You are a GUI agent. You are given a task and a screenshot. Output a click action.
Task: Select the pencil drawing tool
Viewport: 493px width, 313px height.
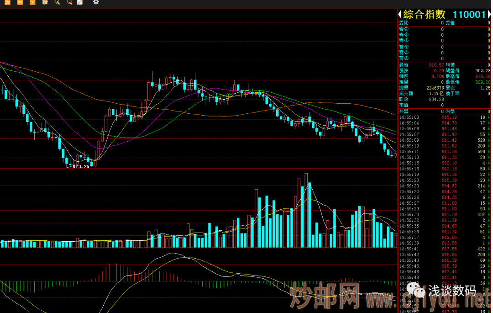pos(80,2)
